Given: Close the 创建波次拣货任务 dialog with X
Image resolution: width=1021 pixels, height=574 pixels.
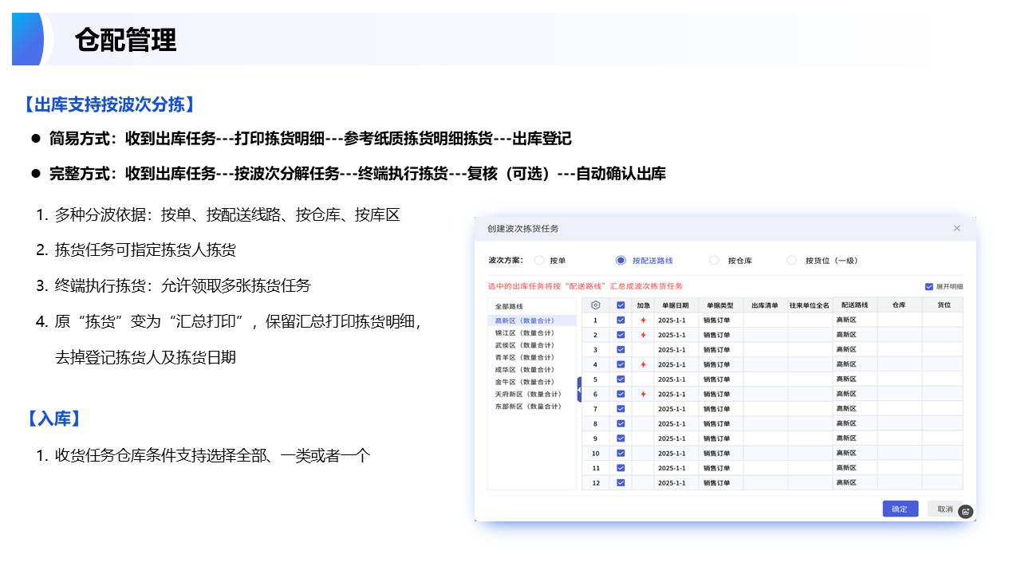Looking at the screenshot, I should tap(957, 228).
